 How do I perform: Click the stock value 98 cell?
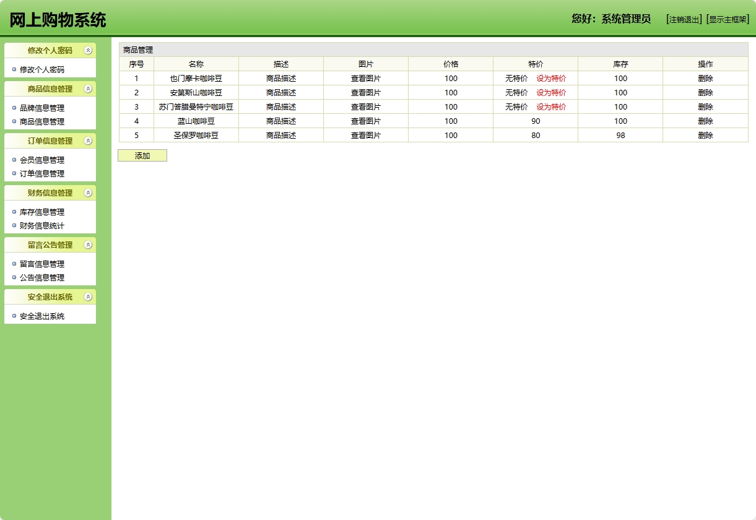point(620,135)
